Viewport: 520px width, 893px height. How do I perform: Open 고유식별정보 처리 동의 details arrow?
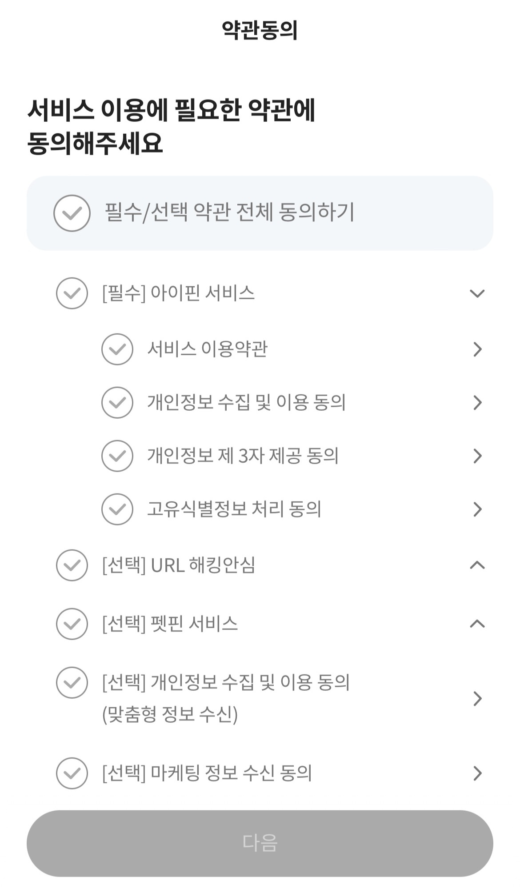(478, 509)
